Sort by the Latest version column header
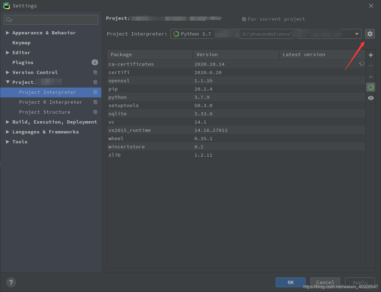This screenshot has height=292, width=381. (x=322, y=54)
